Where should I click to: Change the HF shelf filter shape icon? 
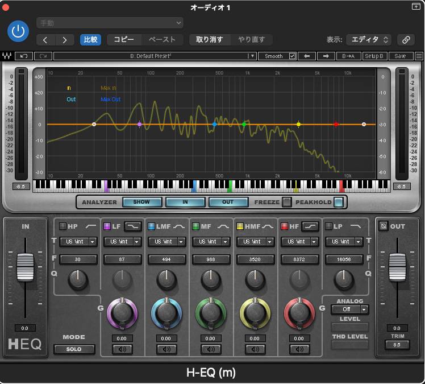coord(310,226)
